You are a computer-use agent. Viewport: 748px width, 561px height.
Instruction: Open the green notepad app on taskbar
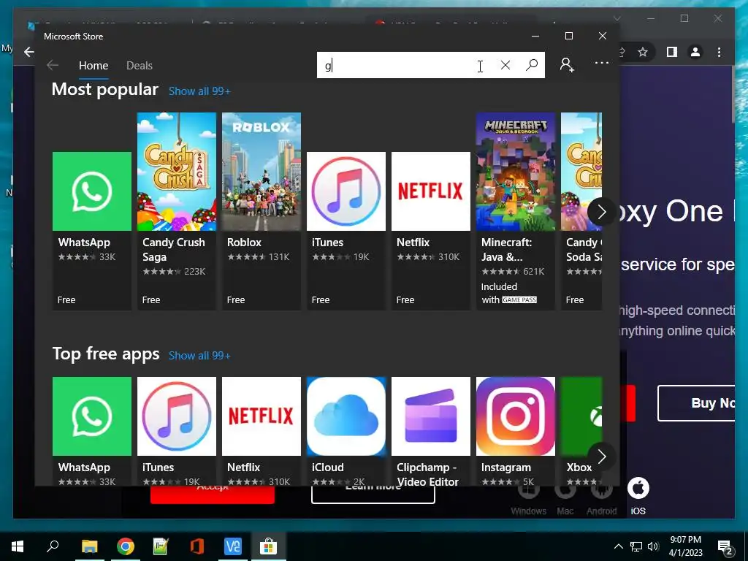tap(161, 546)
